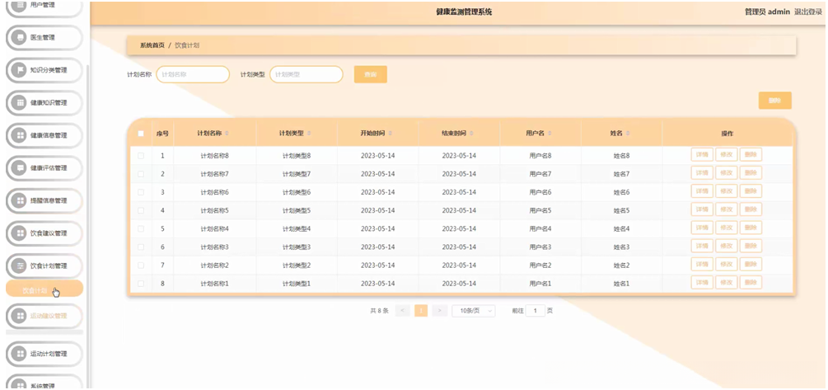Click the 姓名7 cell
Screen dimensions: 828x390
pos(621,174)
